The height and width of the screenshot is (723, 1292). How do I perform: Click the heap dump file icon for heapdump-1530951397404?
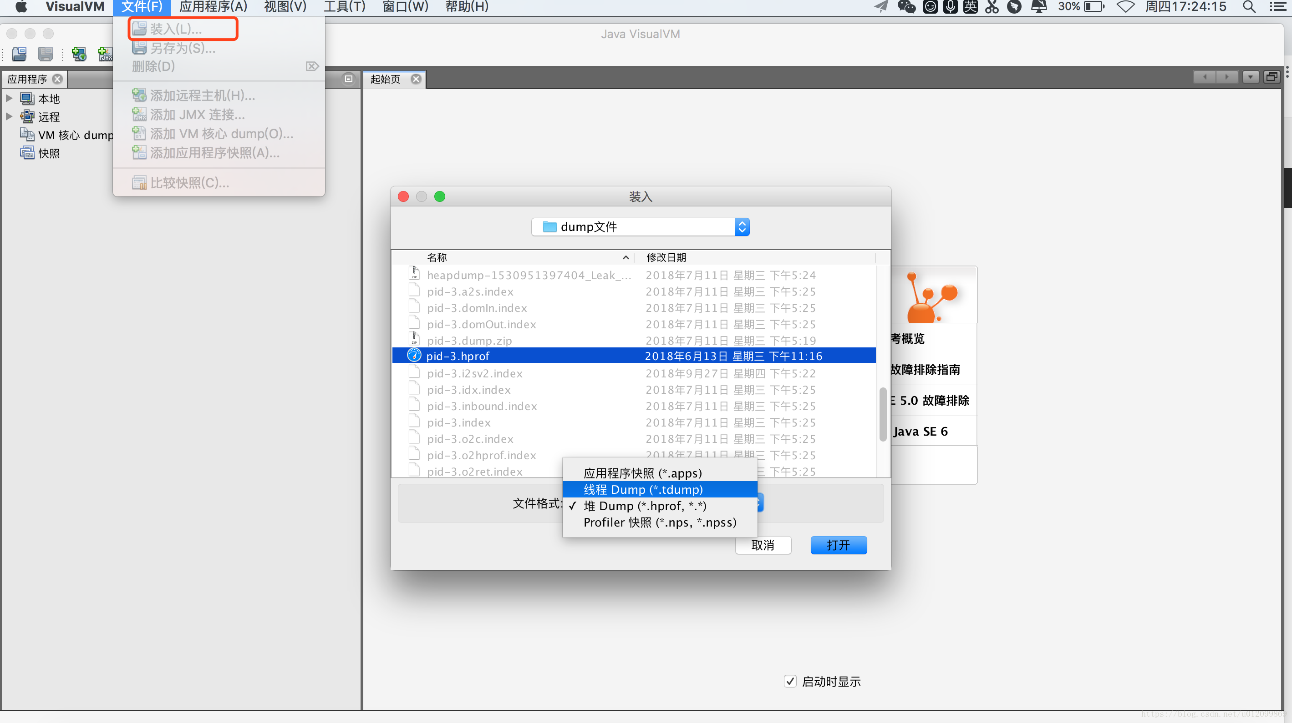[x=414, y=275]
